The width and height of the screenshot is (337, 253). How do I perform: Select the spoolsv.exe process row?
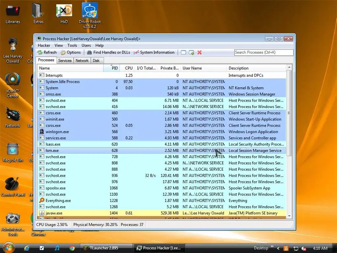[x=162, y=188]
